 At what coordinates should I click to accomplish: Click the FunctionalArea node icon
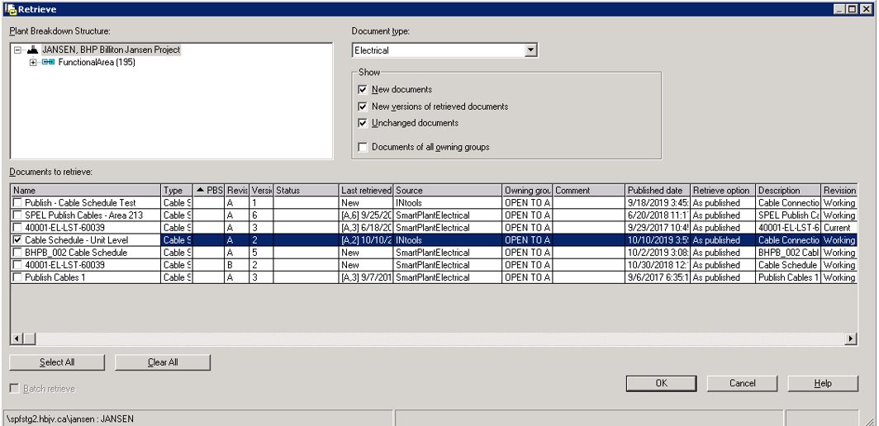coord(48,62)
